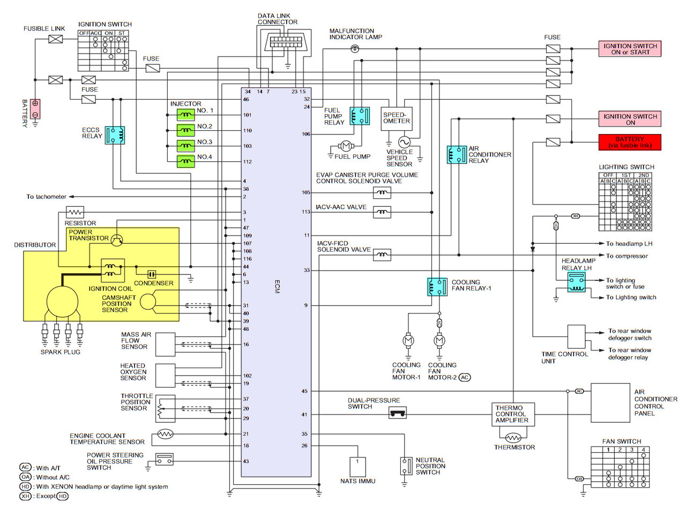Image resolution: width=686 pixels, height=515 pixels.
Task: Click the lighting switch position table
Action: [625, 201]
